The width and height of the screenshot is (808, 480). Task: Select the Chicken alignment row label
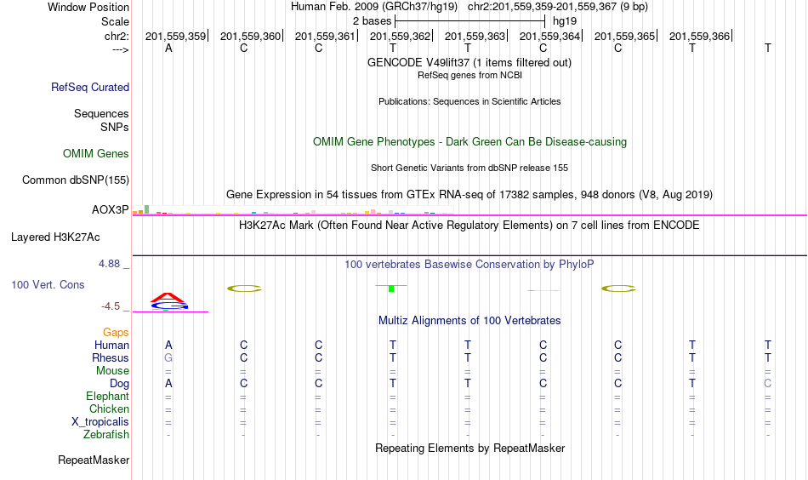[x=109, y=409]
